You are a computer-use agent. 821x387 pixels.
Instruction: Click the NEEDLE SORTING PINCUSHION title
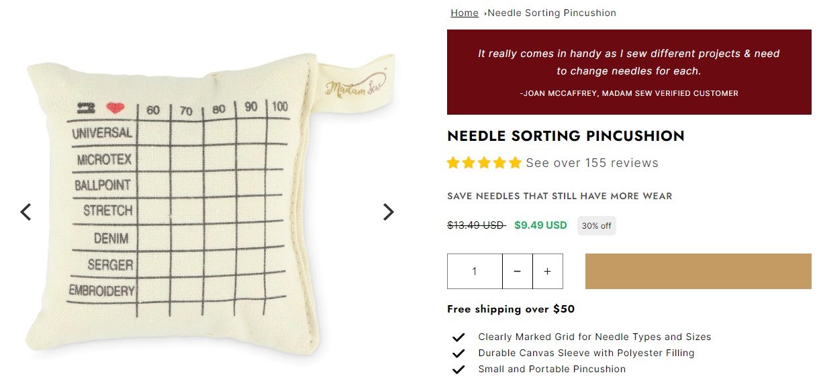[x=566, y=135]
